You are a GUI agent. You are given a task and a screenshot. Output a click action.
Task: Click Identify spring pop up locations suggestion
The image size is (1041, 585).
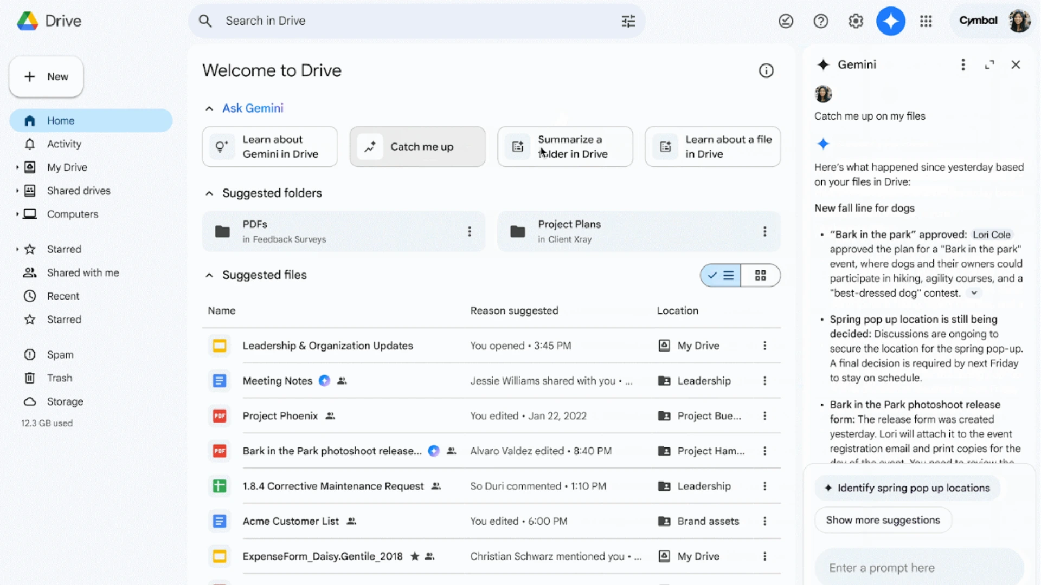[908, 488]
